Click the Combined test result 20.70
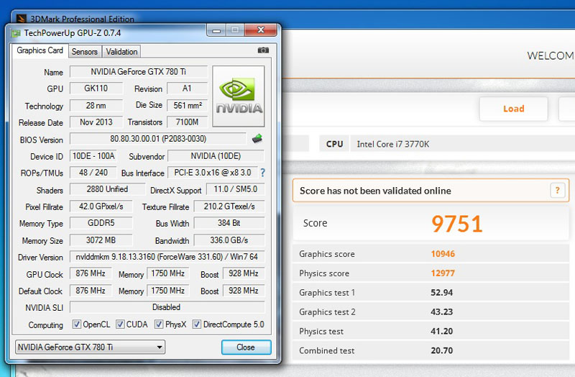Screen dimensions: 575x377 (x=441, y=350)
